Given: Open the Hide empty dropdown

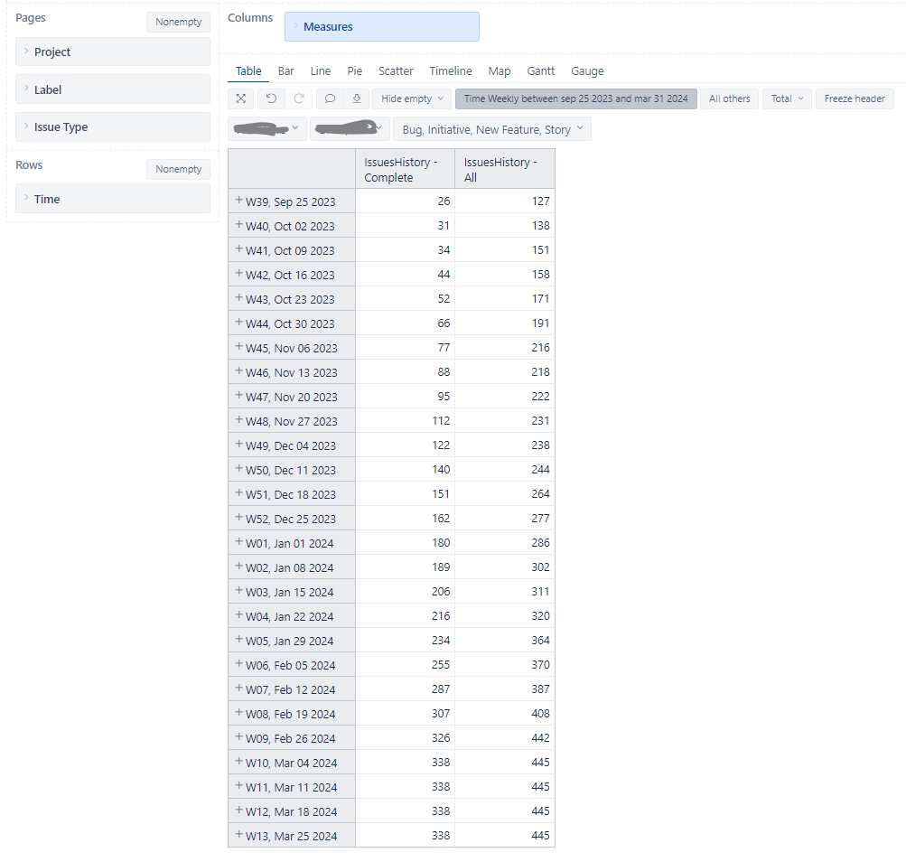Looking at the screenshot, I should 411,98.
